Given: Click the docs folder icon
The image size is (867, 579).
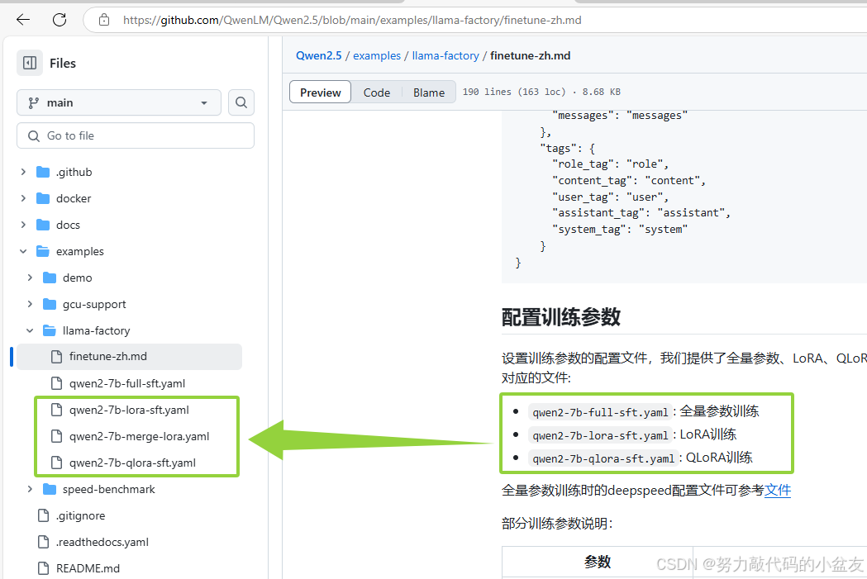Looking at the screenshot, I should pos(43,225).
